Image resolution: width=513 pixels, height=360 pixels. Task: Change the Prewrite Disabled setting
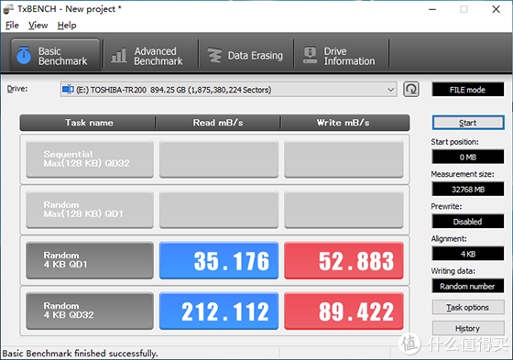468,222
